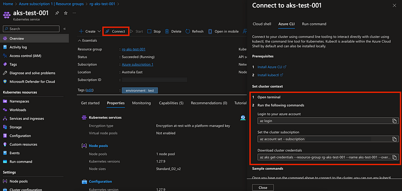Collapse the Essentials section
The height and width of the screenshot is (191, 402).
tap(87, 41)
